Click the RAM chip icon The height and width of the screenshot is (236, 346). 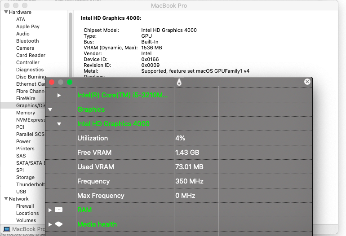pos(59,210)
